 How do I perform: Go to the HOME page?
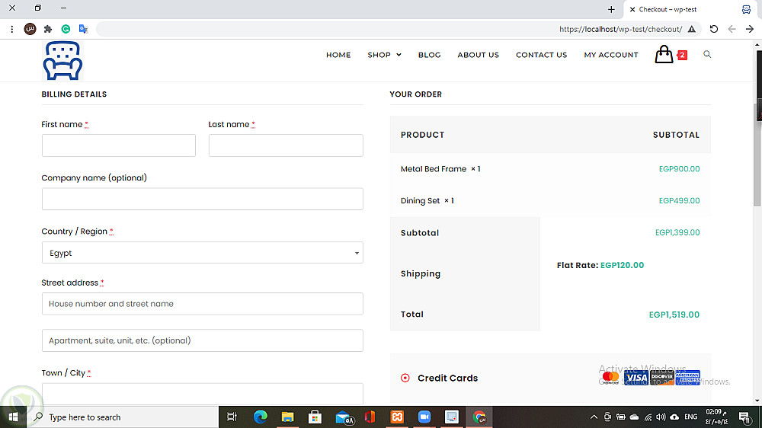338,55
